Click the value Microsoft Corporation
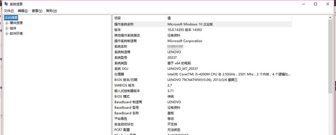This screenshot has height=135, width=336. (x=185, y=41)
